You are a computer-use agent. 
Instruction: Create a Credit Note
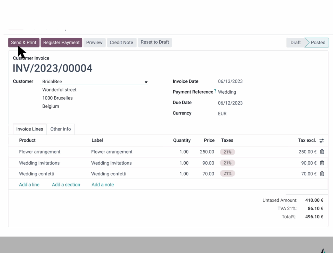click(121, 43)
